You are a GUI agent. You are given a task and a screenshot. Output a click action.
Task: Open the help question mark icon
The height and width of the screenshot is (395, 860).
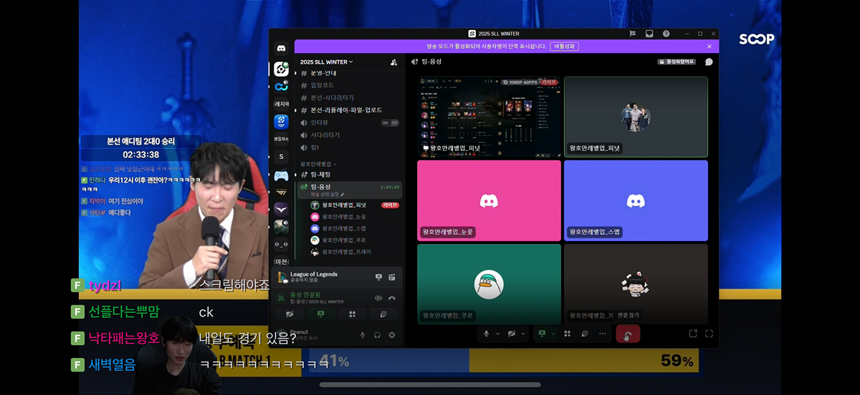666,34
